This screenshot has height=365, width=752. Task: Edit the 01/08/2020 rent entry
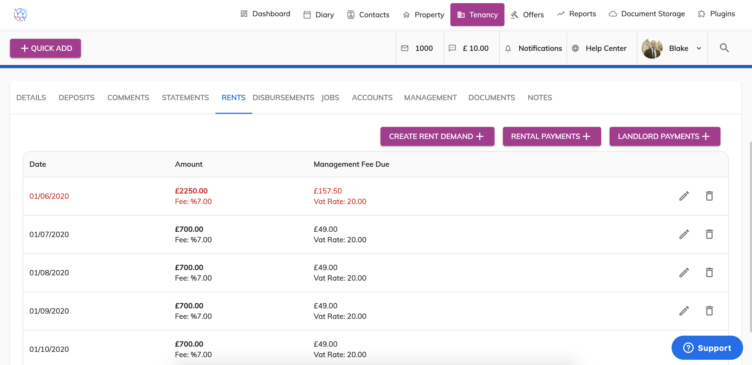(684, 273)
